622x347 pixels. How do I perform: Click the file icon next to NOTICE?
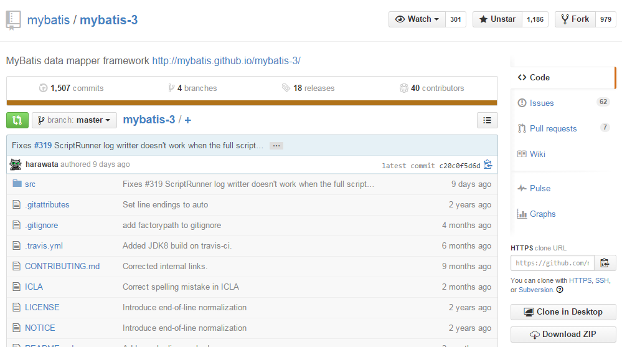(16, 328)
